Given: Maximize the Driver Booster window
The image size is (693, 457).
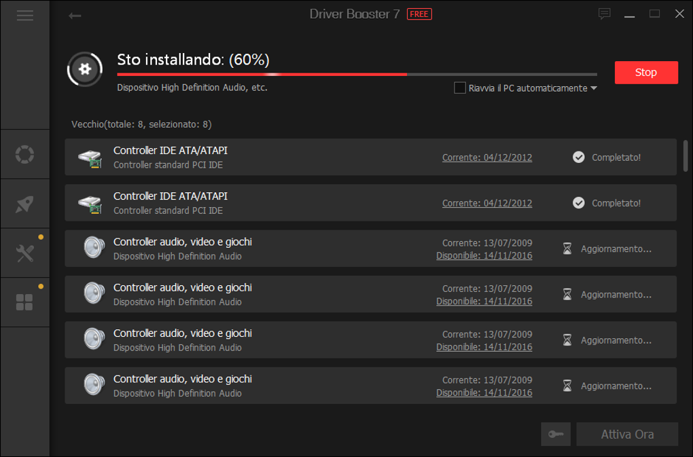Looking at the screenshot, I should [654, 14].
